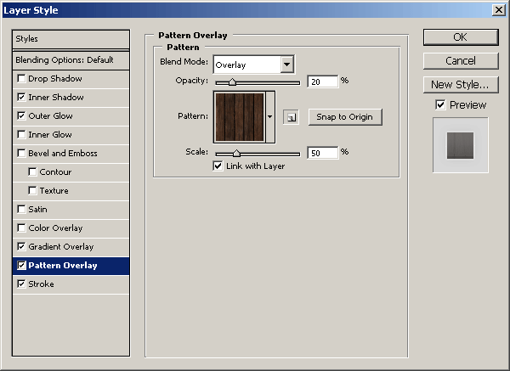
Task: Confirm with the OK button
Action: 461,37
